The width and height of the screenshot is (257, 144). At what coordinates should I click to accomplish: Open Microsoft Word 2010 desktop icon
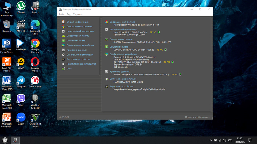pyautogui.click(x=7, y=83)
